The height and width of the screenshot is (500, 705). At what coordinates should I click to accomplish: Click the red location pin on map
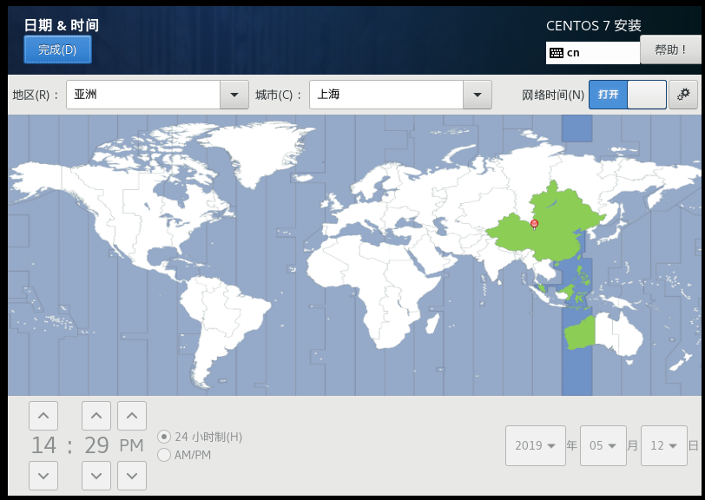pos(534,224)
